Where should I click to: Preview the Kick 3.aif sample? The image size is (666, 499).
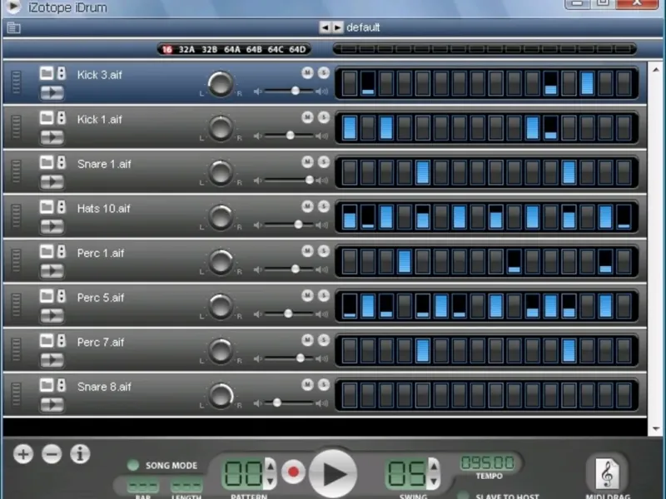(x=52, y=92)
